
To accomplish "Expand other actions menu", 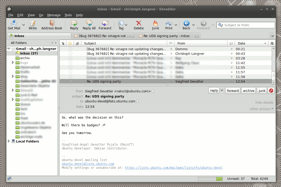I will point(261,109).
